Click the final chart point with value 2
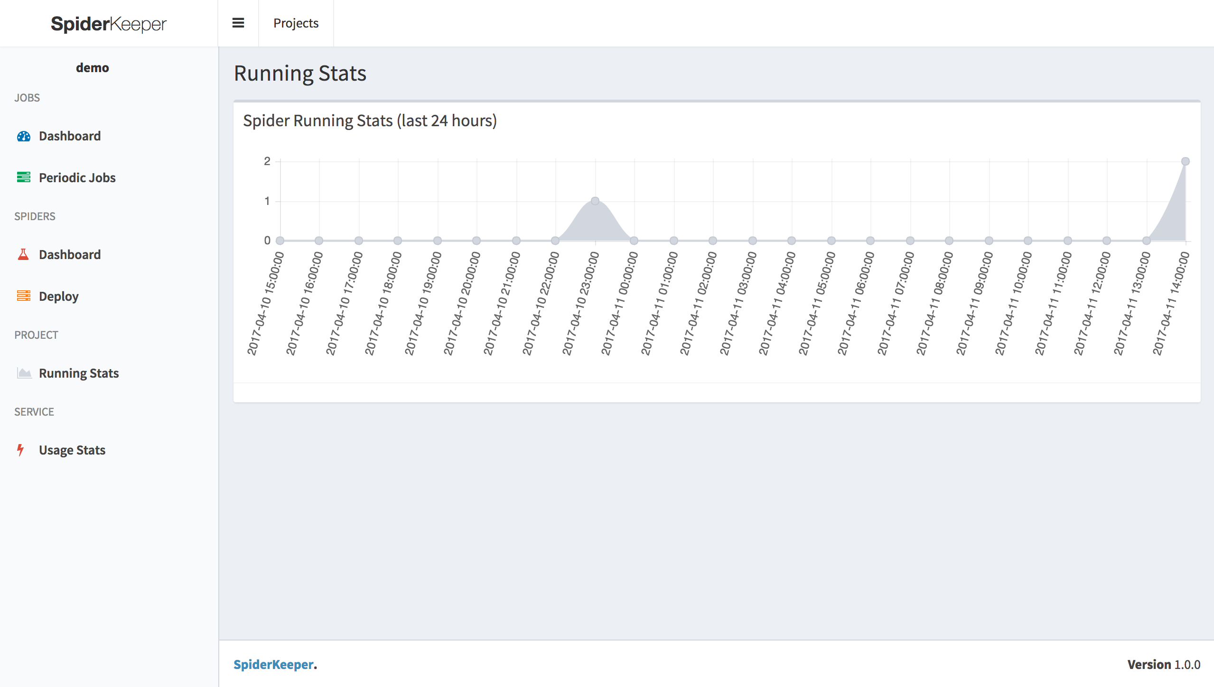The height and width of the screenshot is (687, 1214). (x=1185, y=161)
